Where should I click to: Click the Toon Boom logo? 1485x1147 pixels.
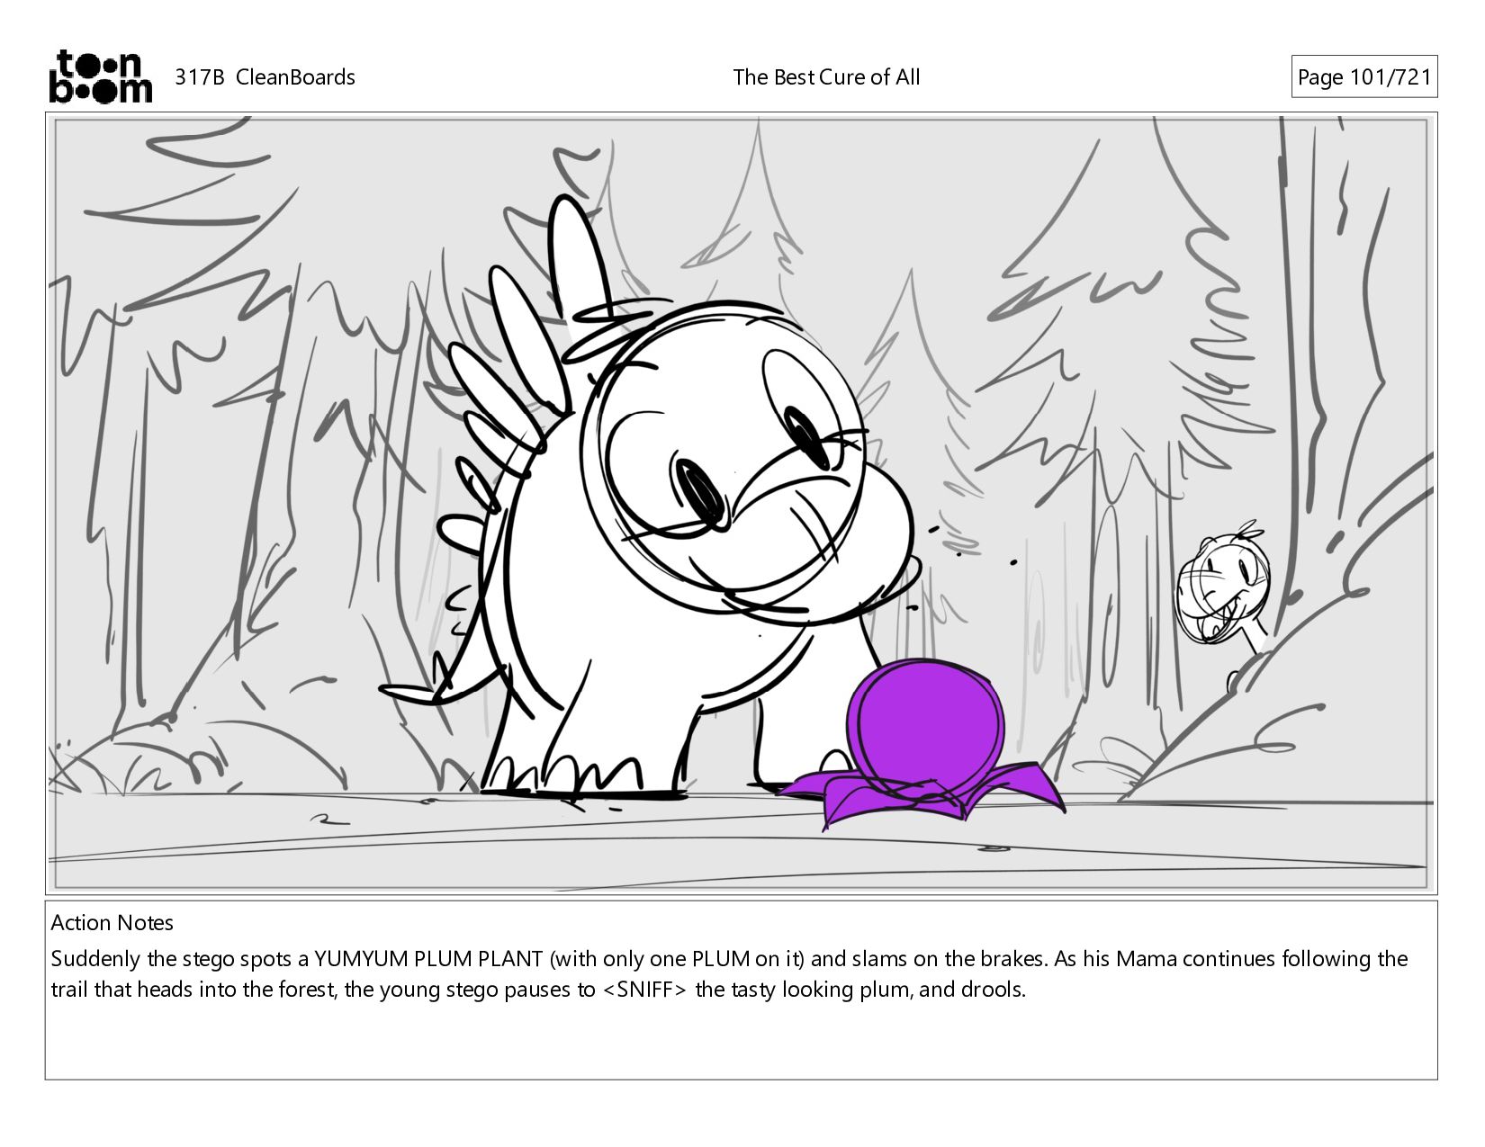(100, 76)
